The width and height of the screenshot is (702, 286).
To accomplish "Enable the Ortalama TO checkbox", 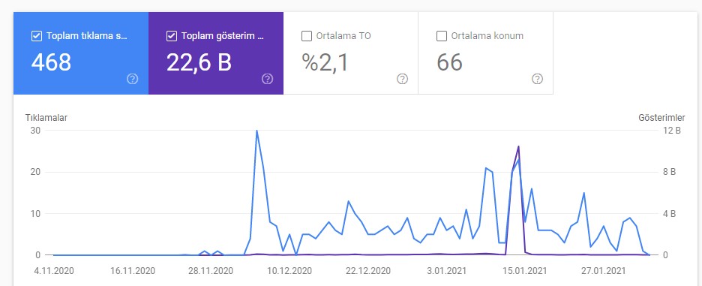I will click(307, 36).
